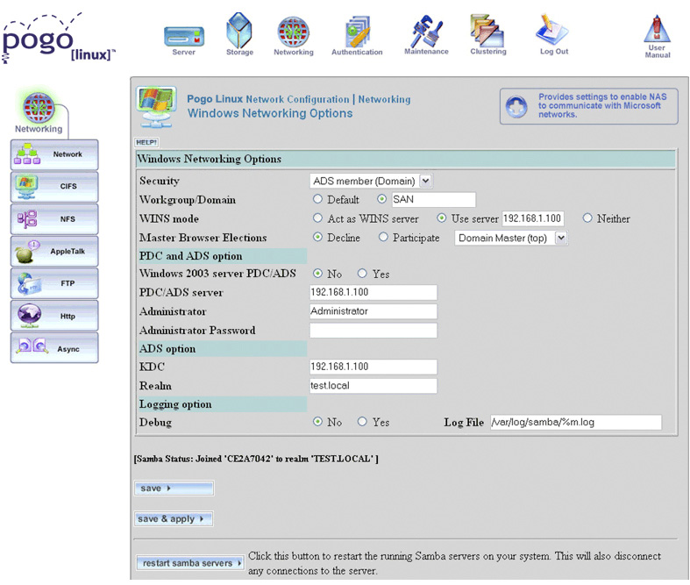Click restart samba servers button
This screenshot has width=690, height=585.
pos(190,563)
